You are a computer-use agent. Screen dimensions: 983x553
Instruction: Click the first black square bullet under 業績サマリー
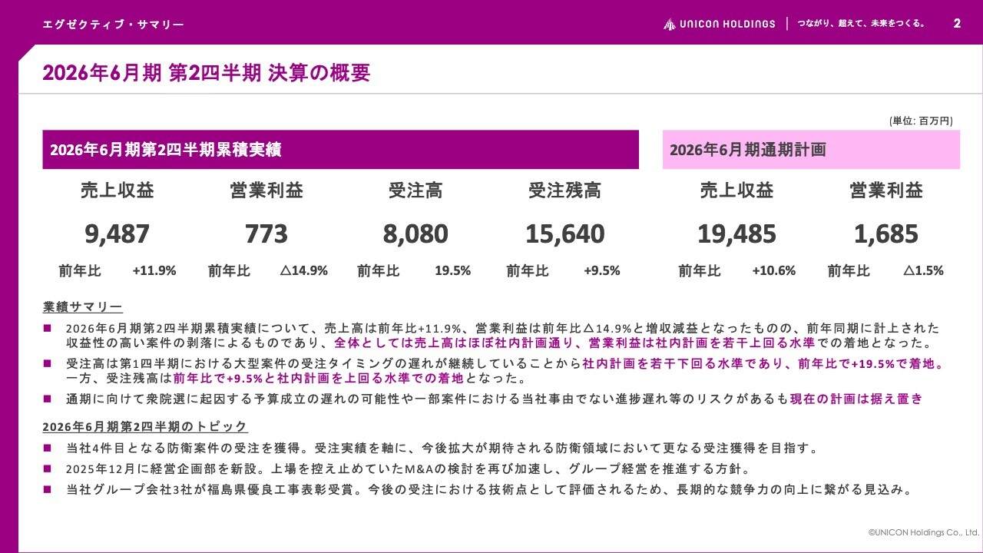coord(47,326)
